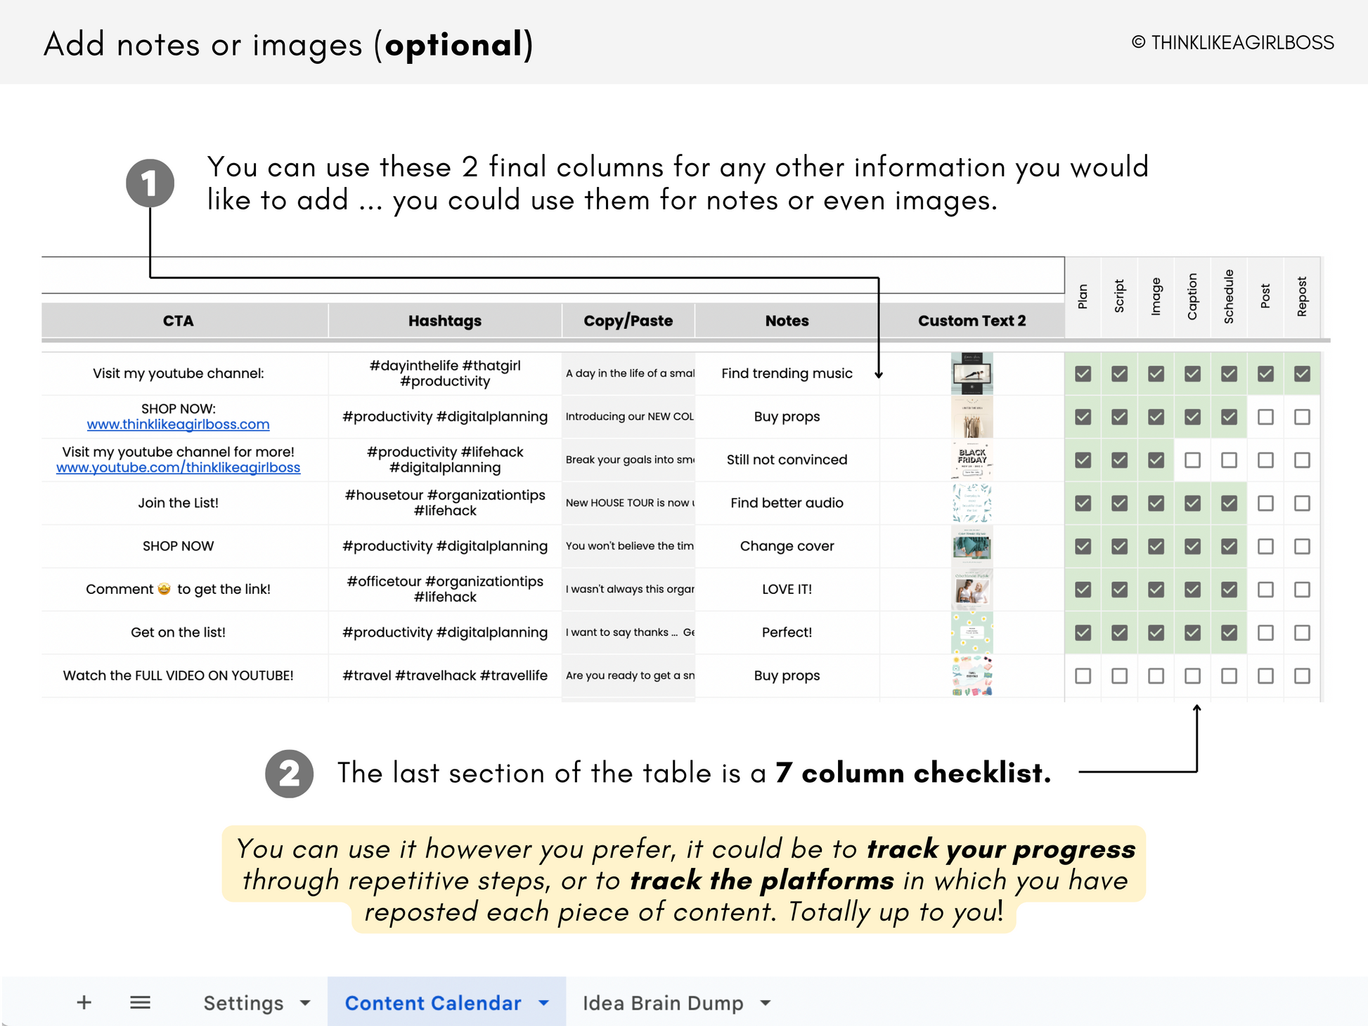The width and height of the screenshot is (1368, 1026).
Task: Open the www.thinklikeagirlboss.com link
Action: pyautogui.click(x=178, y=424)
